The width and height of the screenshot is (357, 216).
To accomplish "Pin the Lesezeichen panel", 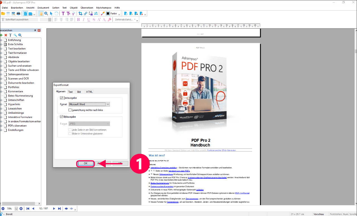I will tap(35, 30).
